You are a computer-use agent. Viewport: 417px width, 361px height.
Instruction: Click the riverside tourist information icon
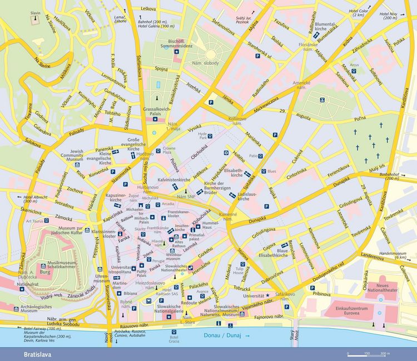[219, 324]
